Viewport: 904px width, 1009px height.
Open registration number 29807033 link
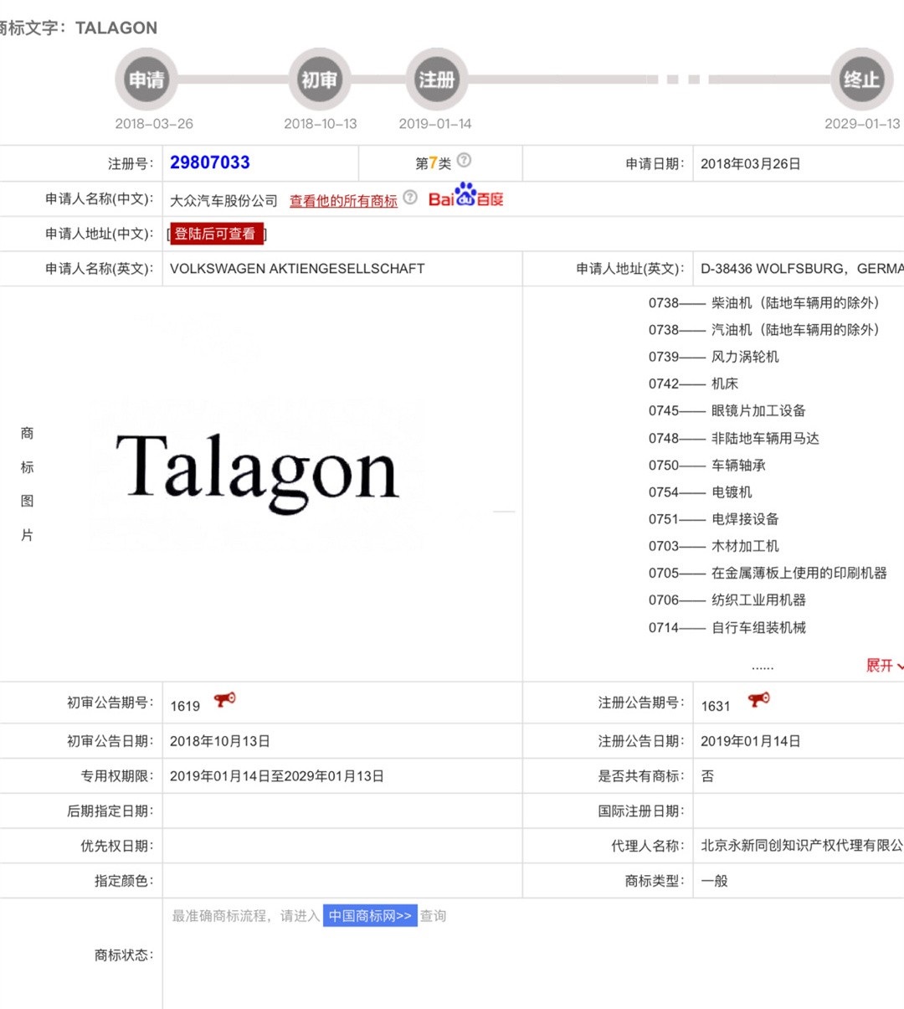pyautogui.click(x=210, y=162)
